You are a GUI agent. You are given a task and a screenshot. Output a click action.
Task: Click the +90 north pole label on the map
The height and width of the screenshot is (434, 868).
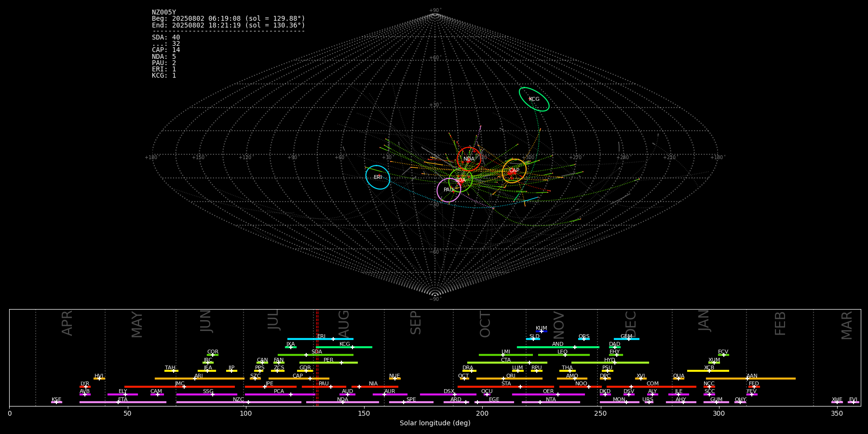coord(435,10)
